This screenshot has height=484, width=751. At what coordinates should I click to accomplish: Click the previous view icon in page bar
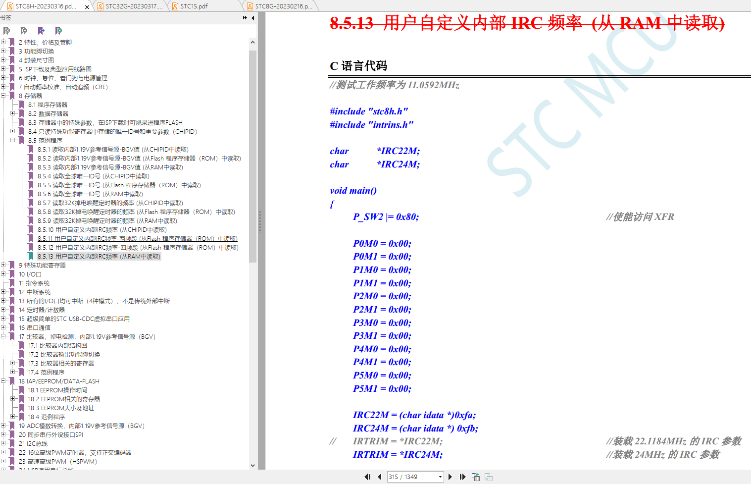click(x=476, y=477)
